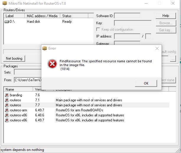Click the Error dialog title box icon
Viewport: 181px width, 153px height.
click(45, 48)
